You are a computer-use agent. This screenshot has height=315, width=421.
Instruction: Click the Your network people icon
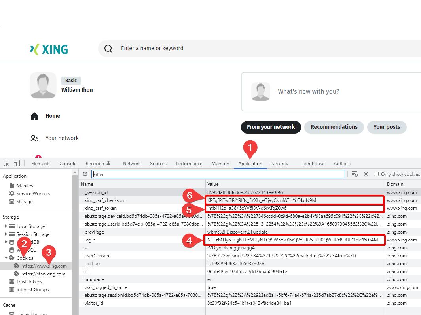tap(34, 138)
